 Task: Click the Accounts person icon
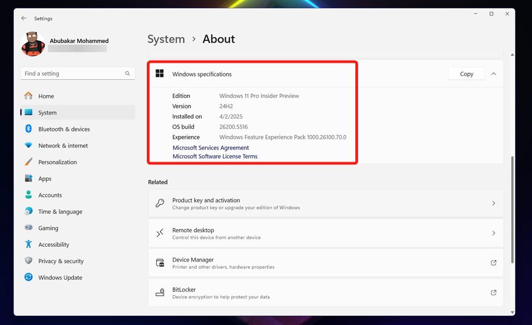pos(29,194)
